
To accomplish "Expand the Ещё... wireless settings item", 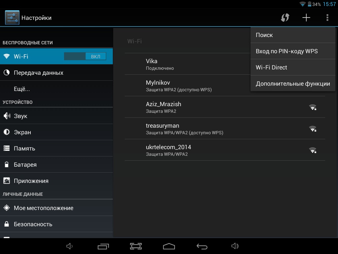I will coord(22,89).
